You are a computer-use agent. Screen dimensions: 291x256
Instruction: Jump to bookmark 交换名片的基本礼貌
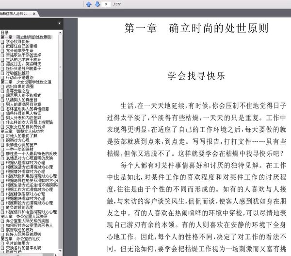click(x=24, y=248)
